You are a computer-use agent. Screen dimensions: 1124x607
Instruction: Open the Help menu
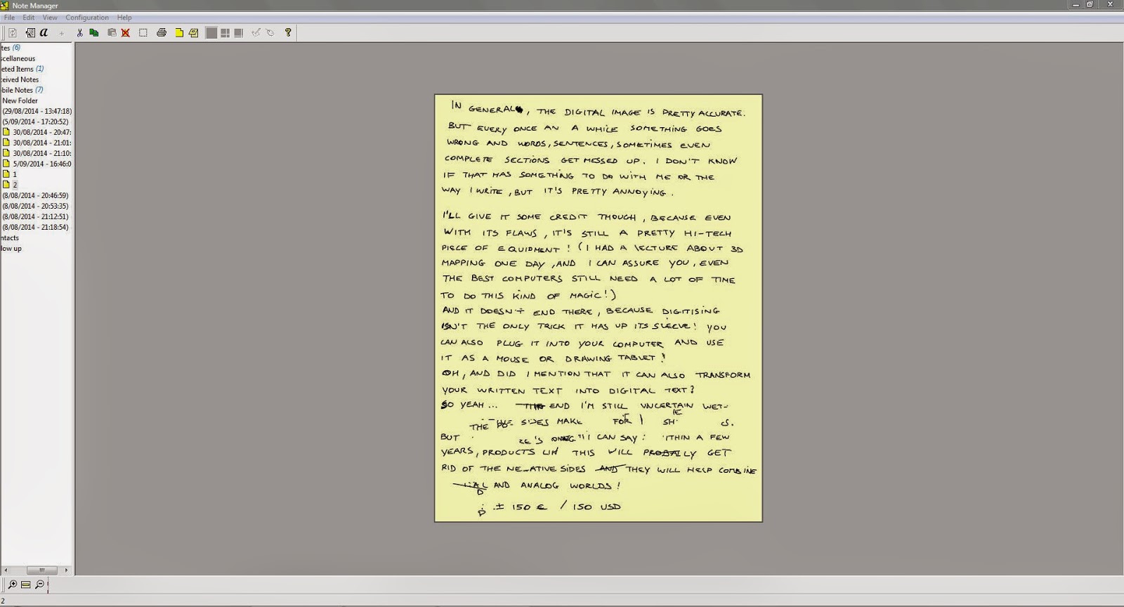tap(124, 18)
